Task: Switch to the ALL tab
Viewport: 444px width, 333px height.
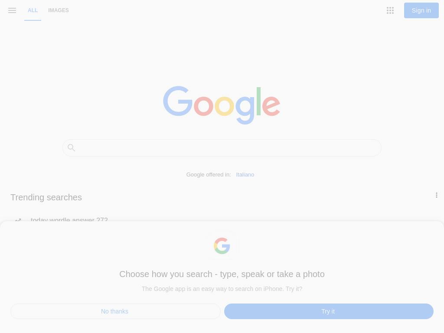Action: pos(33,10)
